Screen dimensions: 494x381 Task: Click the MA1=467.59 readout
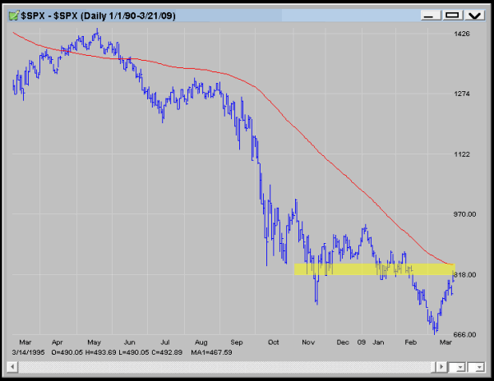tap(211, 352)
